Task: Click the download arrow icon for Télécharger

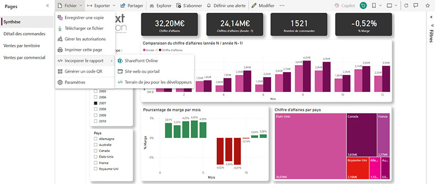Action: [x=60, y=28]
